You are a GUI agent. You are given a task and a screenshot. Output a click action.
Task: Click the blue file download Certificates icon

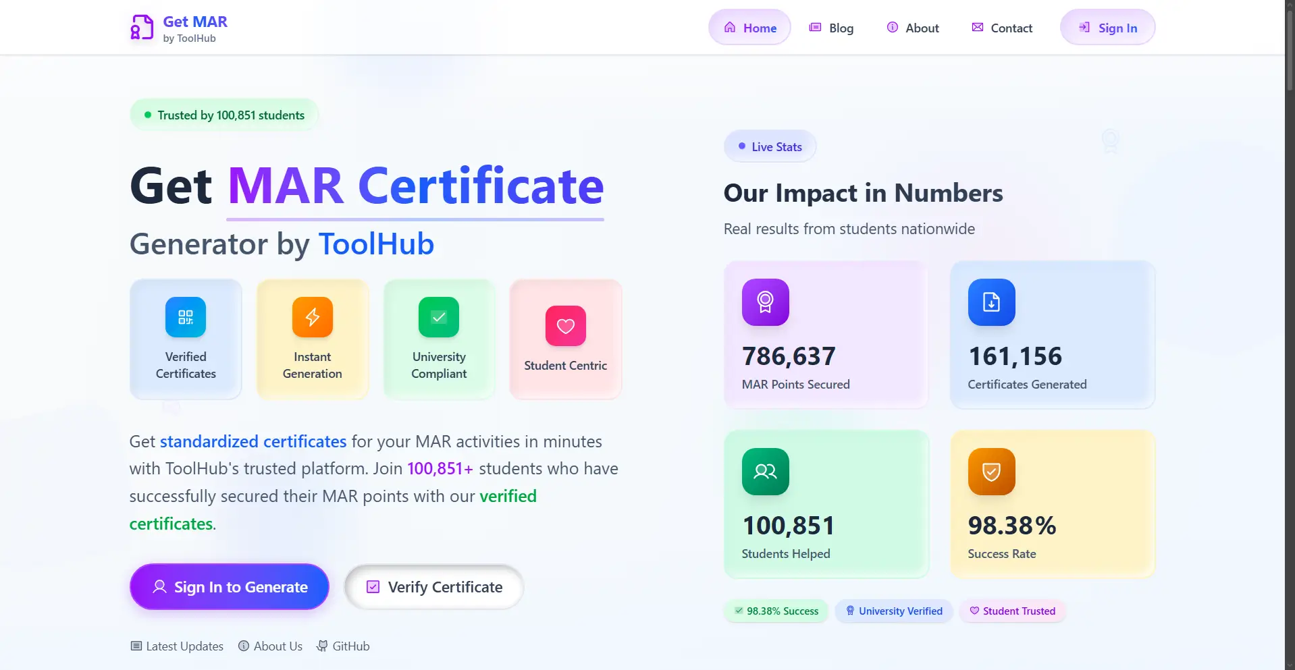(x=991, y=302)
